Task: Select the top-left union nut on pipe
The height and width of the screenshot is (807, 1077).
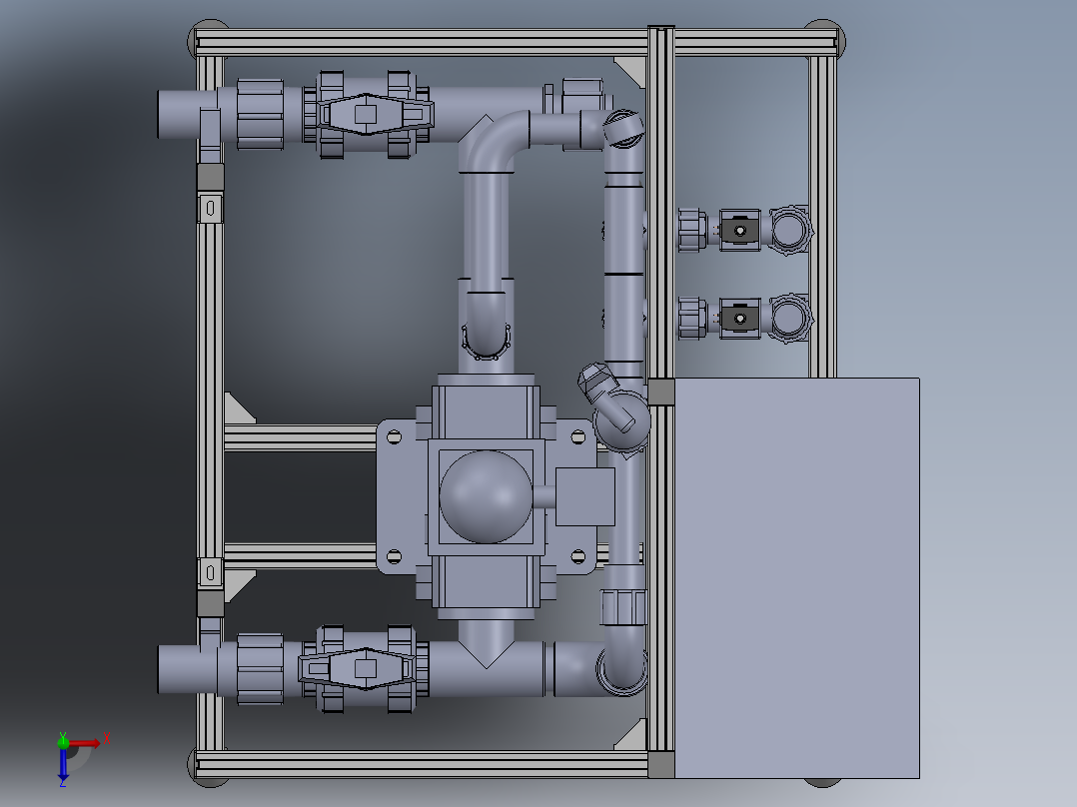Action: pos(261,114)
